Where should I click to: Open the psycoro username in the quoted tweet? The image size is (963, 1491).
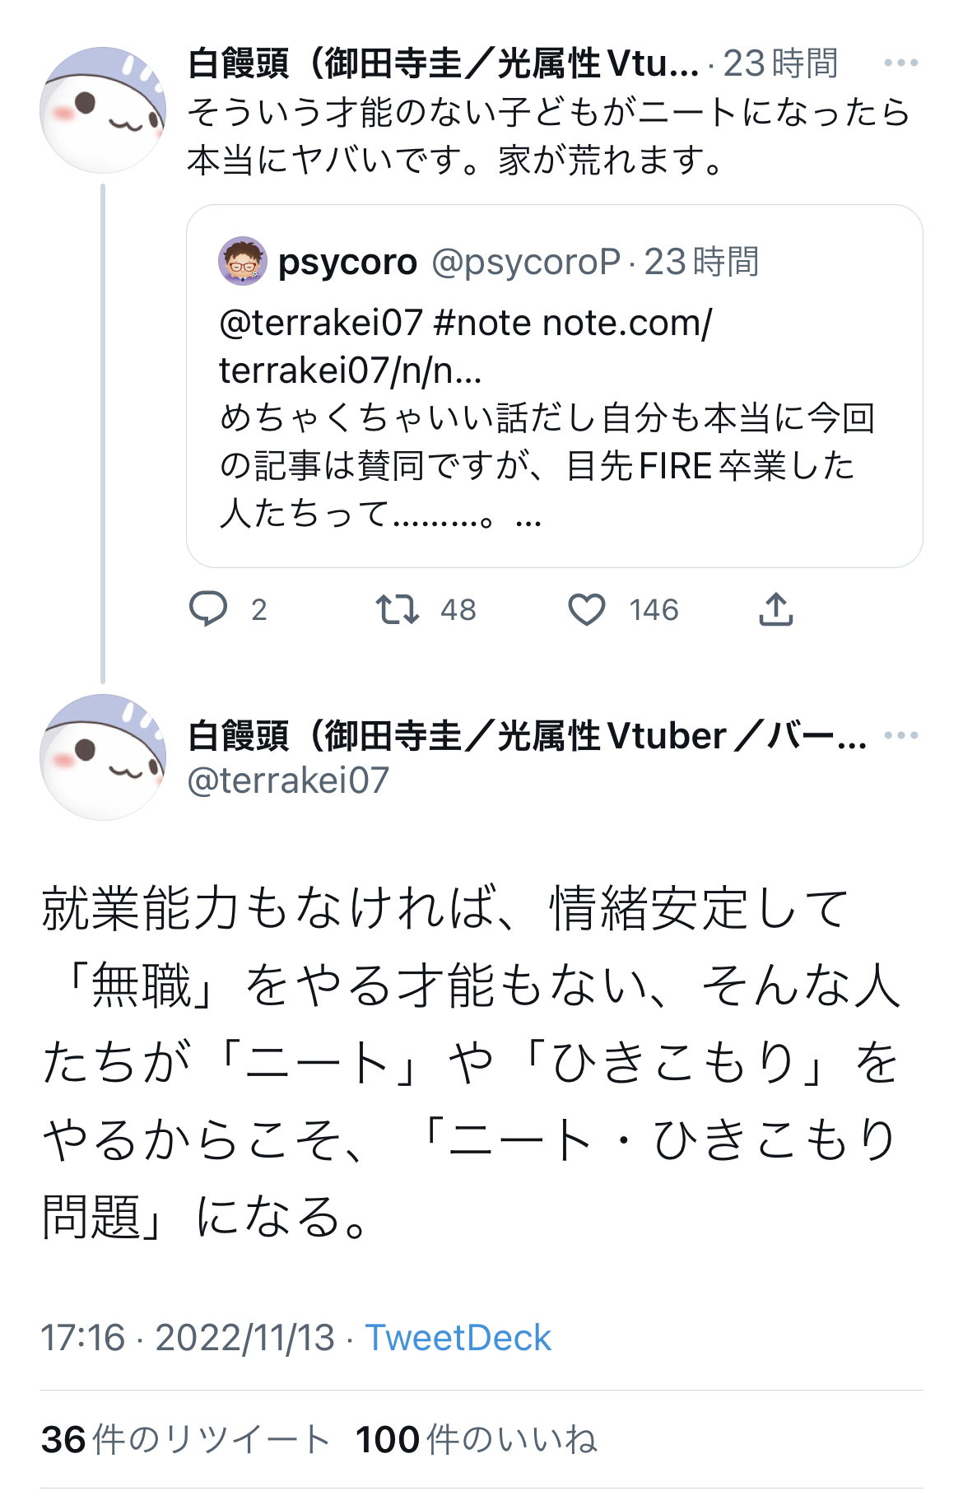pyautogui.click(x=347, y=263)
